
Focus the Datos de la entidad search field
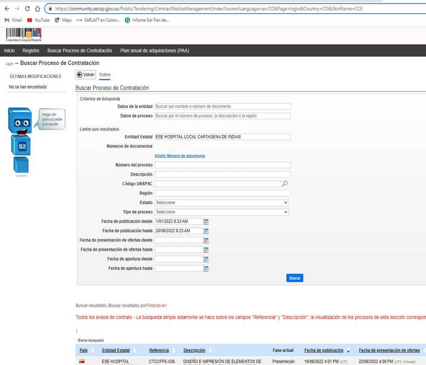pos(222,107)
